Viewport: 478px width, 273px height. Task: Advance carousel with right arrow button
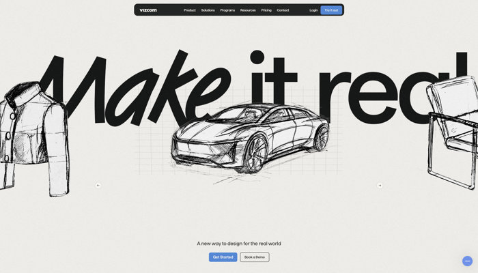(380, 185)
